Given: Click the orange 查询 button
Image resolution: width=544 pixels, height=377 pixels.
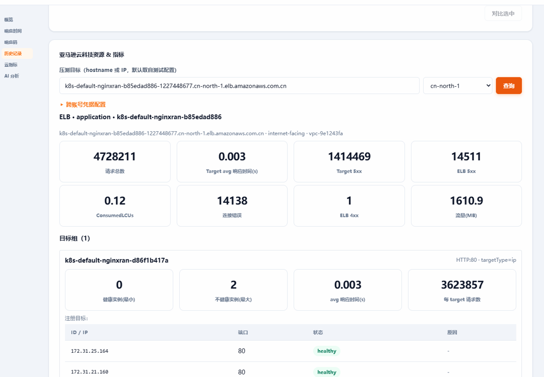Looking at the screenshot, I should [509, 86].
